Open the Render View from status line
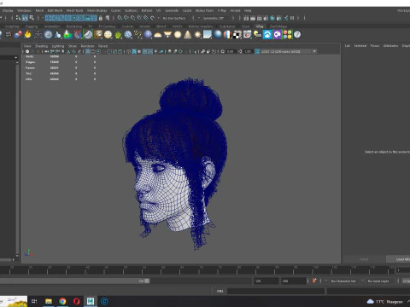Image resolution: width=410 pixels, height=307 pixels. (246, 18)
